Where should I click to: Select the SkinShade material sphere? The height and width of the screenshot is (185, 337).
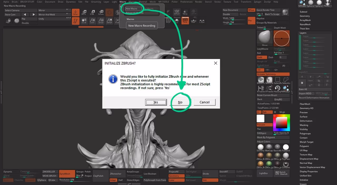tap(261, 148)
